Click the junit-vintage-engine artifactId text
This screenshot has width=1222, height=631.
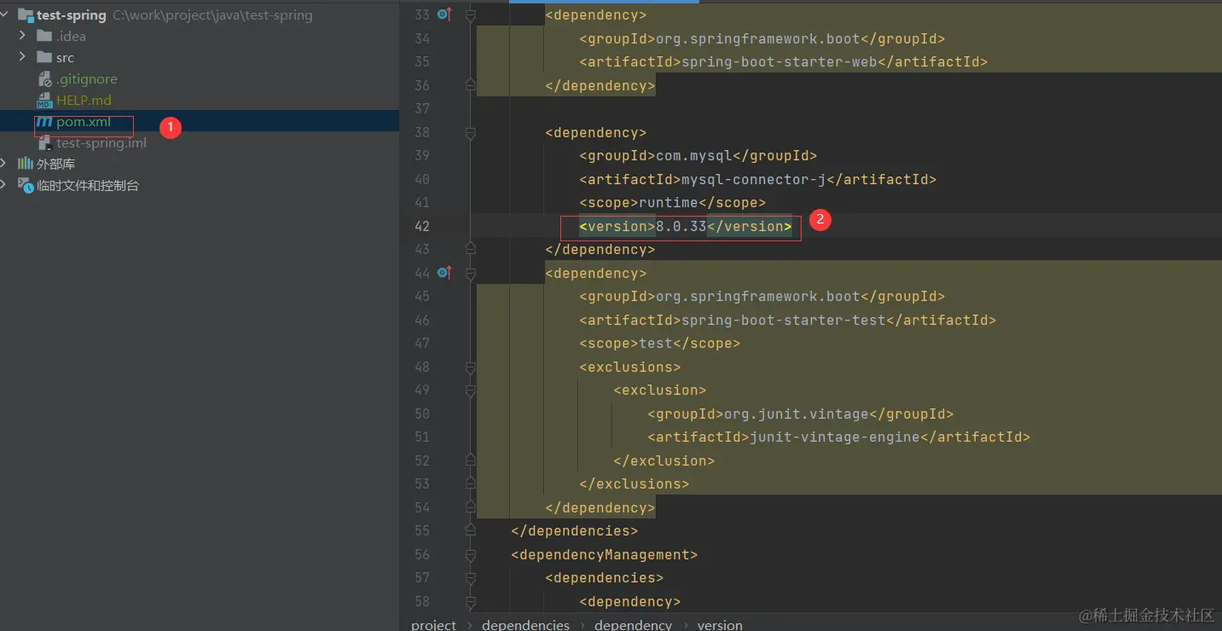(835, 437)
